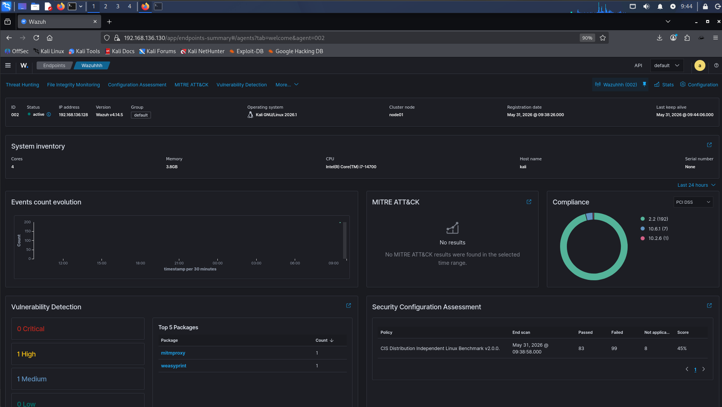Open Firefox account icon
The image size is (722, 407).
point(673,38)
